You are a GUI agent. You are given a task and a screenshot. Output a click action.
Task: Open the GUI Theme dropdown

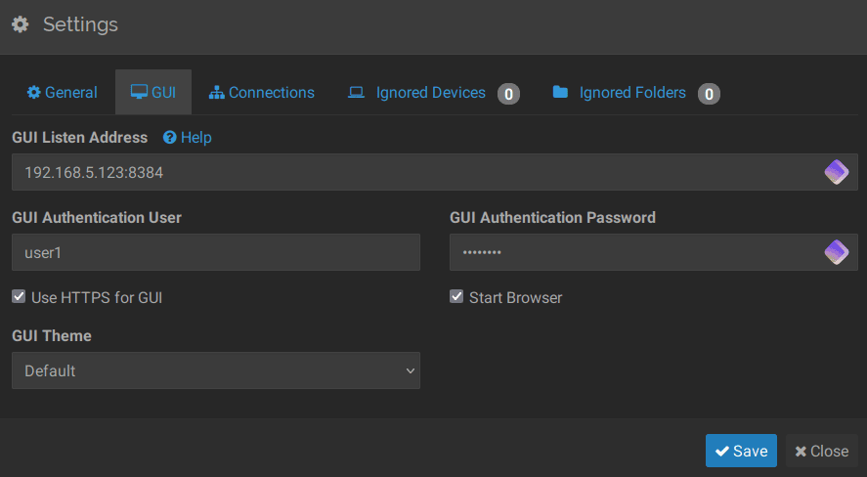pos(216,370)
